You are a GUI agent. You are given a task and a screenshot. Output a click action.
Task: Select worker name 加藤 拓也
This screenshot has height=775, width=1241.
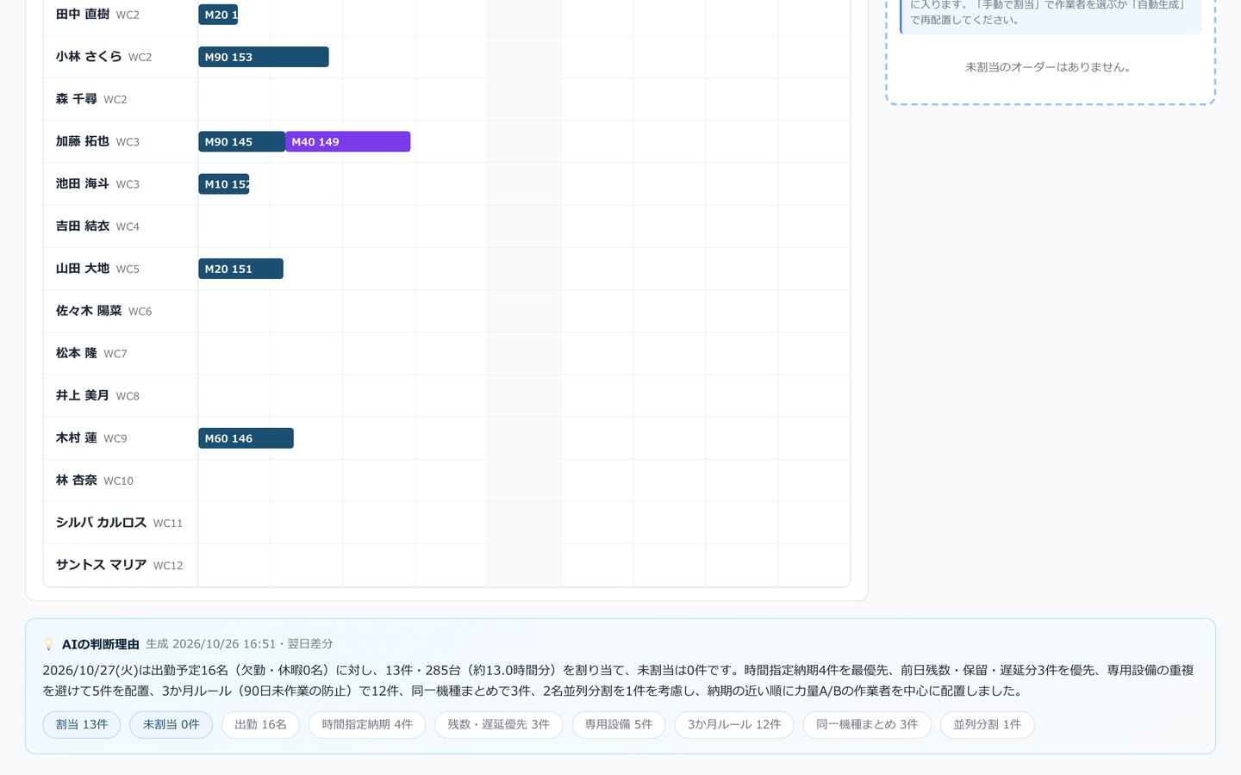(83, 141)
